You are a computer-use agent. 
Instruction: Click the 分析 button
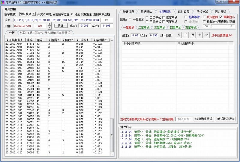point(61,26)
